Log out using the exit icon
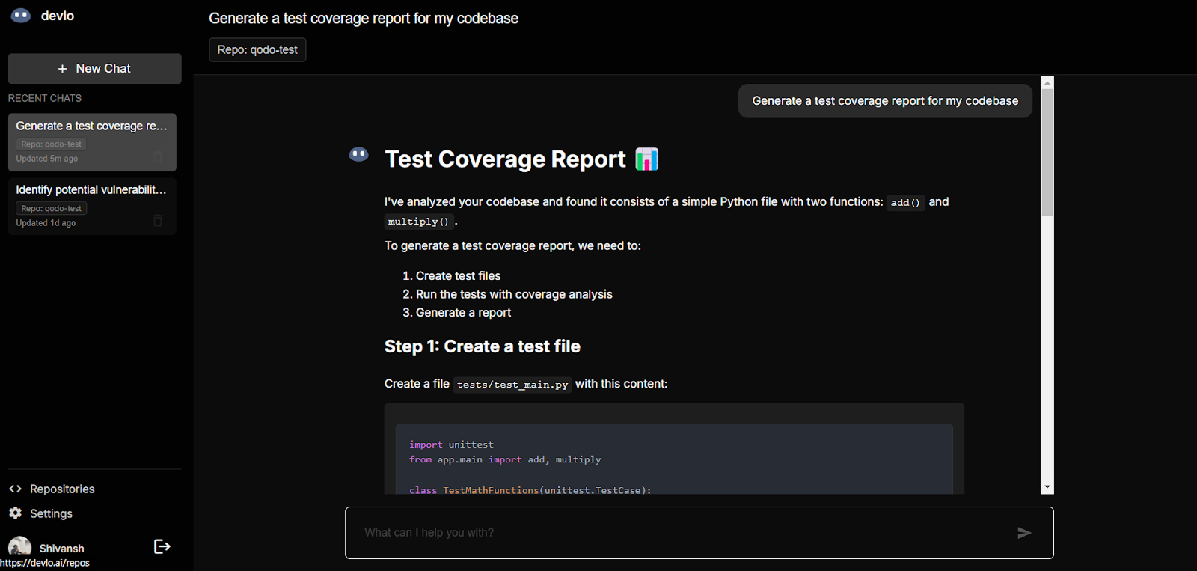This screenshot has width=1197, height=571. (162, 546)
